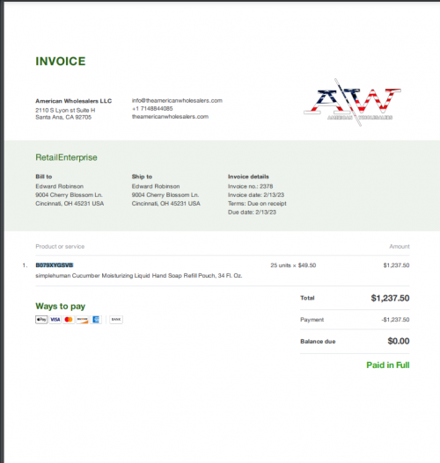Click the Ship to label
Viewport: 440px width, 463px height.
coord(142,177)
